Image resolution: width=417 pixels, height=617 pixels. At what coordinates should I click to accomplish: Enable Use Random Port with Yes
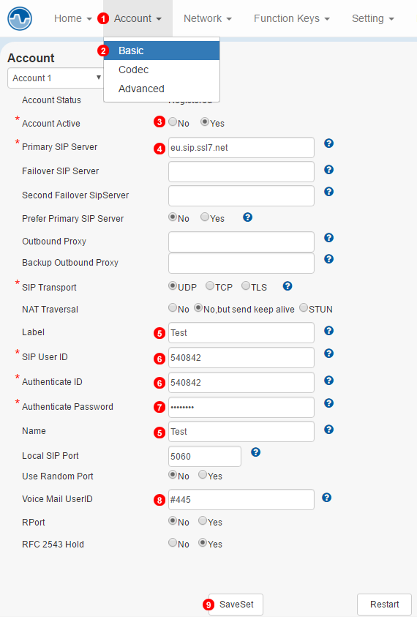coord(203,474)
